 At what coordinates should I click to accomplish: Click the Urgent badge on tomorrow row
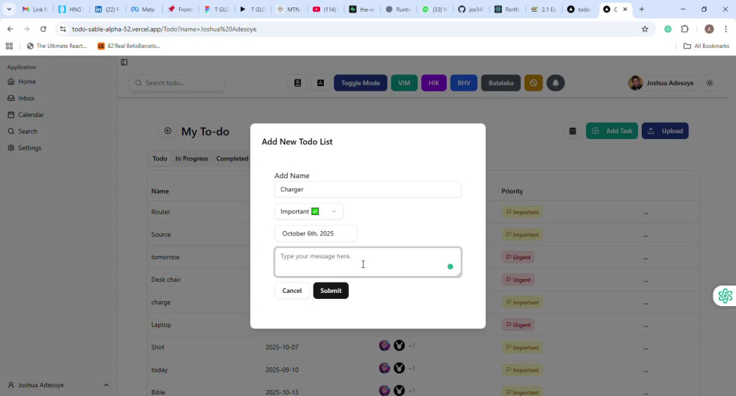(518, 257)
